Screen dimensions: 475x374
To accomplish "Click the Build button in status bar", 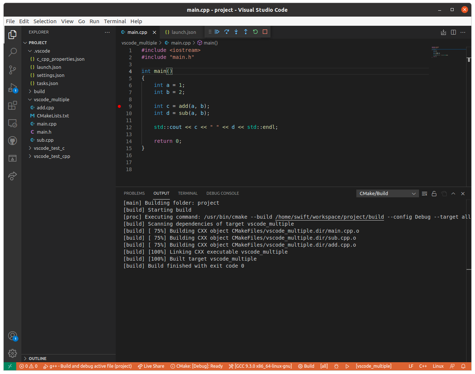I will (x=306, y=366).
